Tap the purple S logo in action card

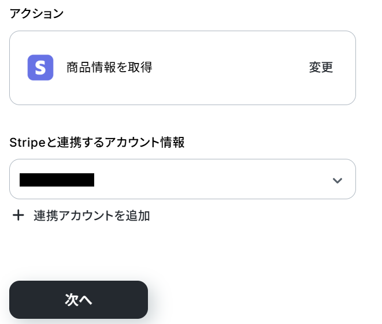(40, 68)
